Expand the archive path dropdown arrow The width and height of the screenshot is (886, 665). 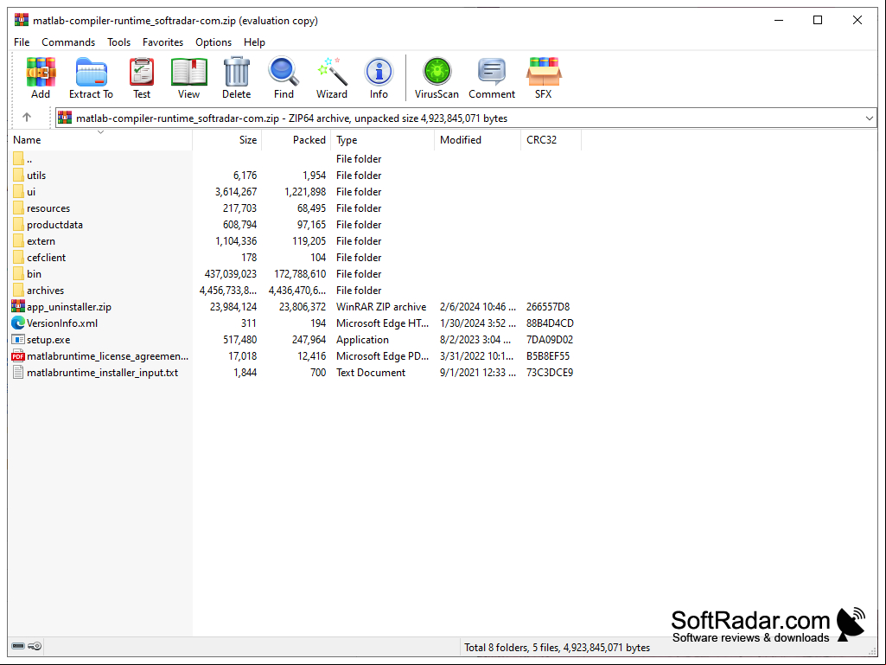[x=869, y=118]
